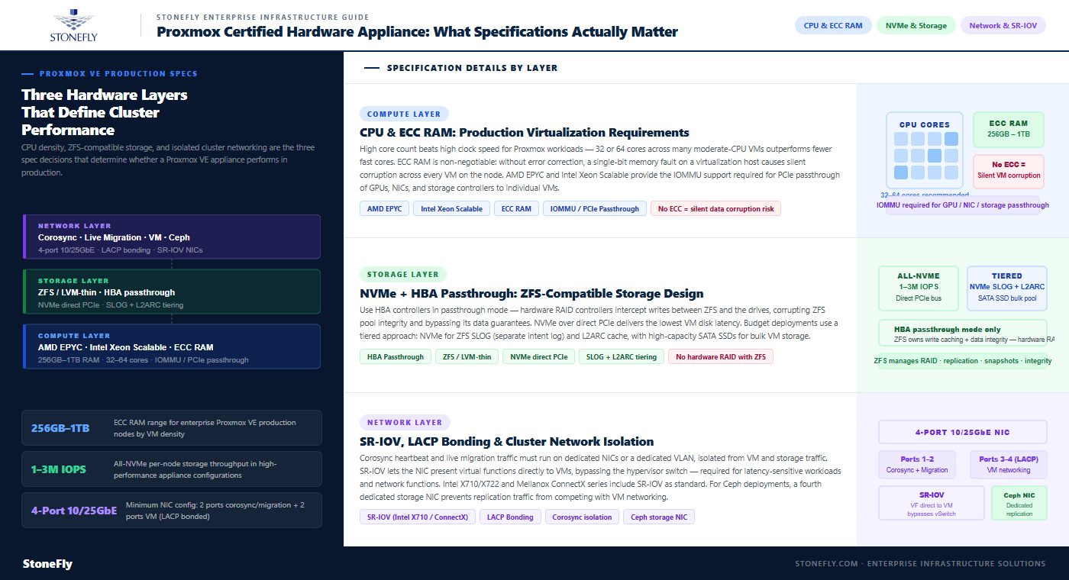The width and height of the screenshot is (1069, 580).
Task: Click the 4-PORT 10/25GbE NIC diagram header
Action: 962,432
